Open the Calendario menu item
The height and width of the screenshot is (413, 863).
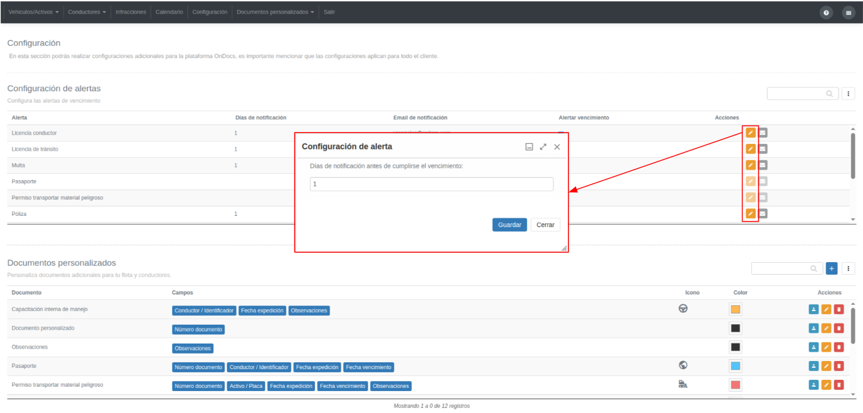pyautogui.click(x=169, y=12)
